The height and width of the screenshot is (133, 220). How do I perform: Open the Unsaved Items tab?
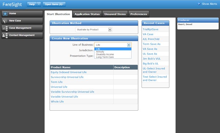115,14
